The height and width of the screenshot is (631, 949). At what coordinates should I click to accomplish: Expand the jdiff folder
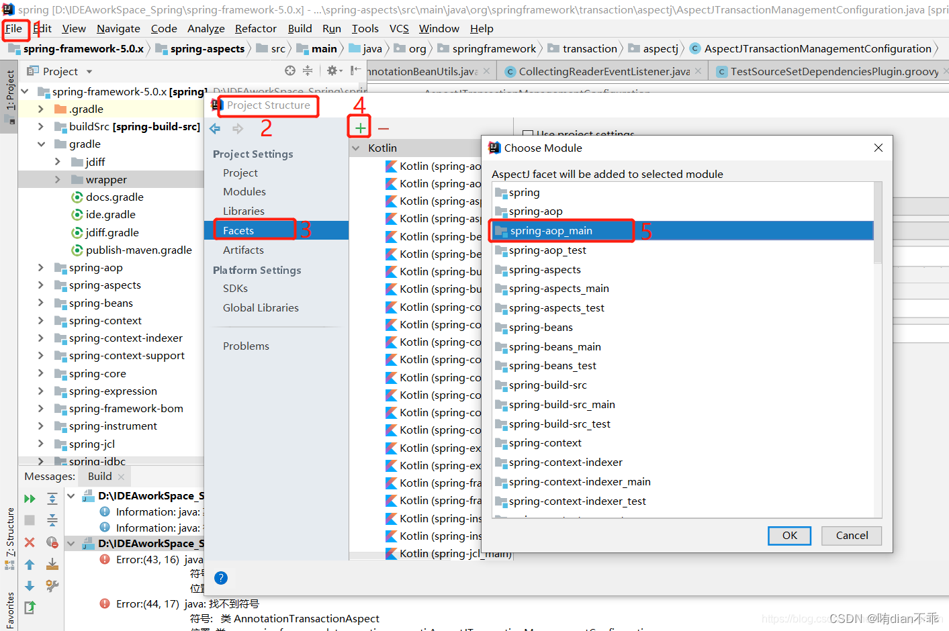coord(58,162)
